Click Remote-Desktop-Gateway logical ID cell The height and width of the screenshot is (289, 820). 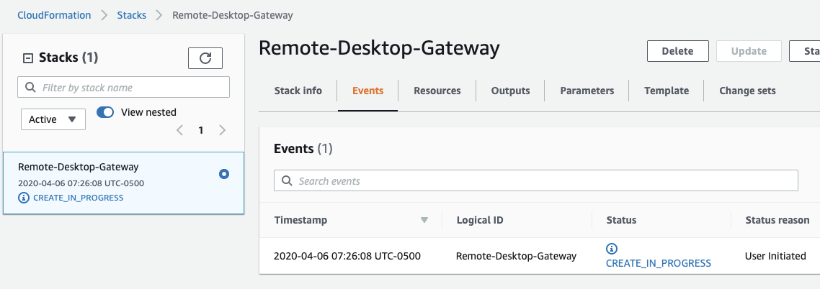516,256
